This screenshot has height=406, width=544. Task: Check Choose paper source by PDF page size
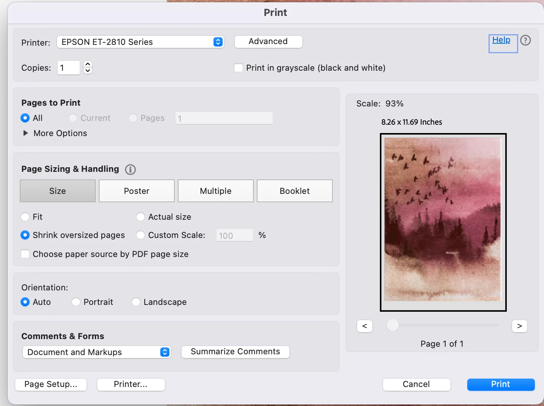25,254
